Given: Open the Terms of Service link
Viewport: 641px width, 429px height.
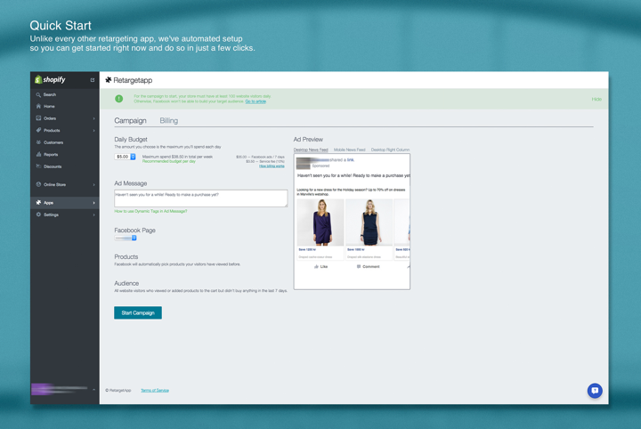Looking at the screenshot, I should [x=155, y=390].
